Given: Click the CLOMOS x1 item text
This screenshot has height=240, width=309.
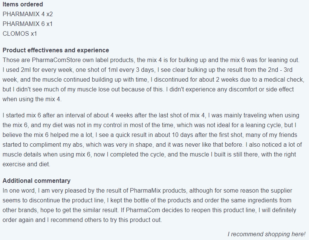Looking at the screenshot, I should point(20,33).
